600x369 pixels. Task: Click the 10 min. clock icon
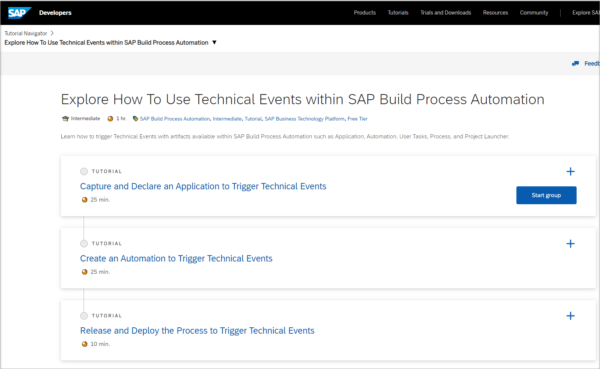[85, 344]
